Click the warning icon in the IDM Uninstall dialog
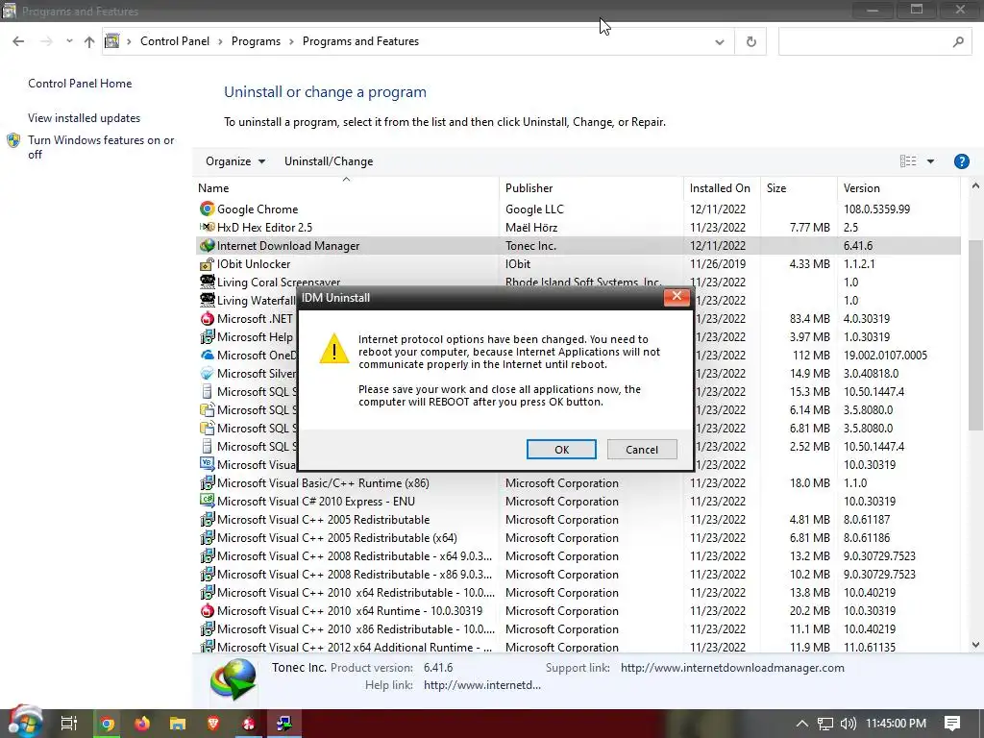 click(333, 349)
